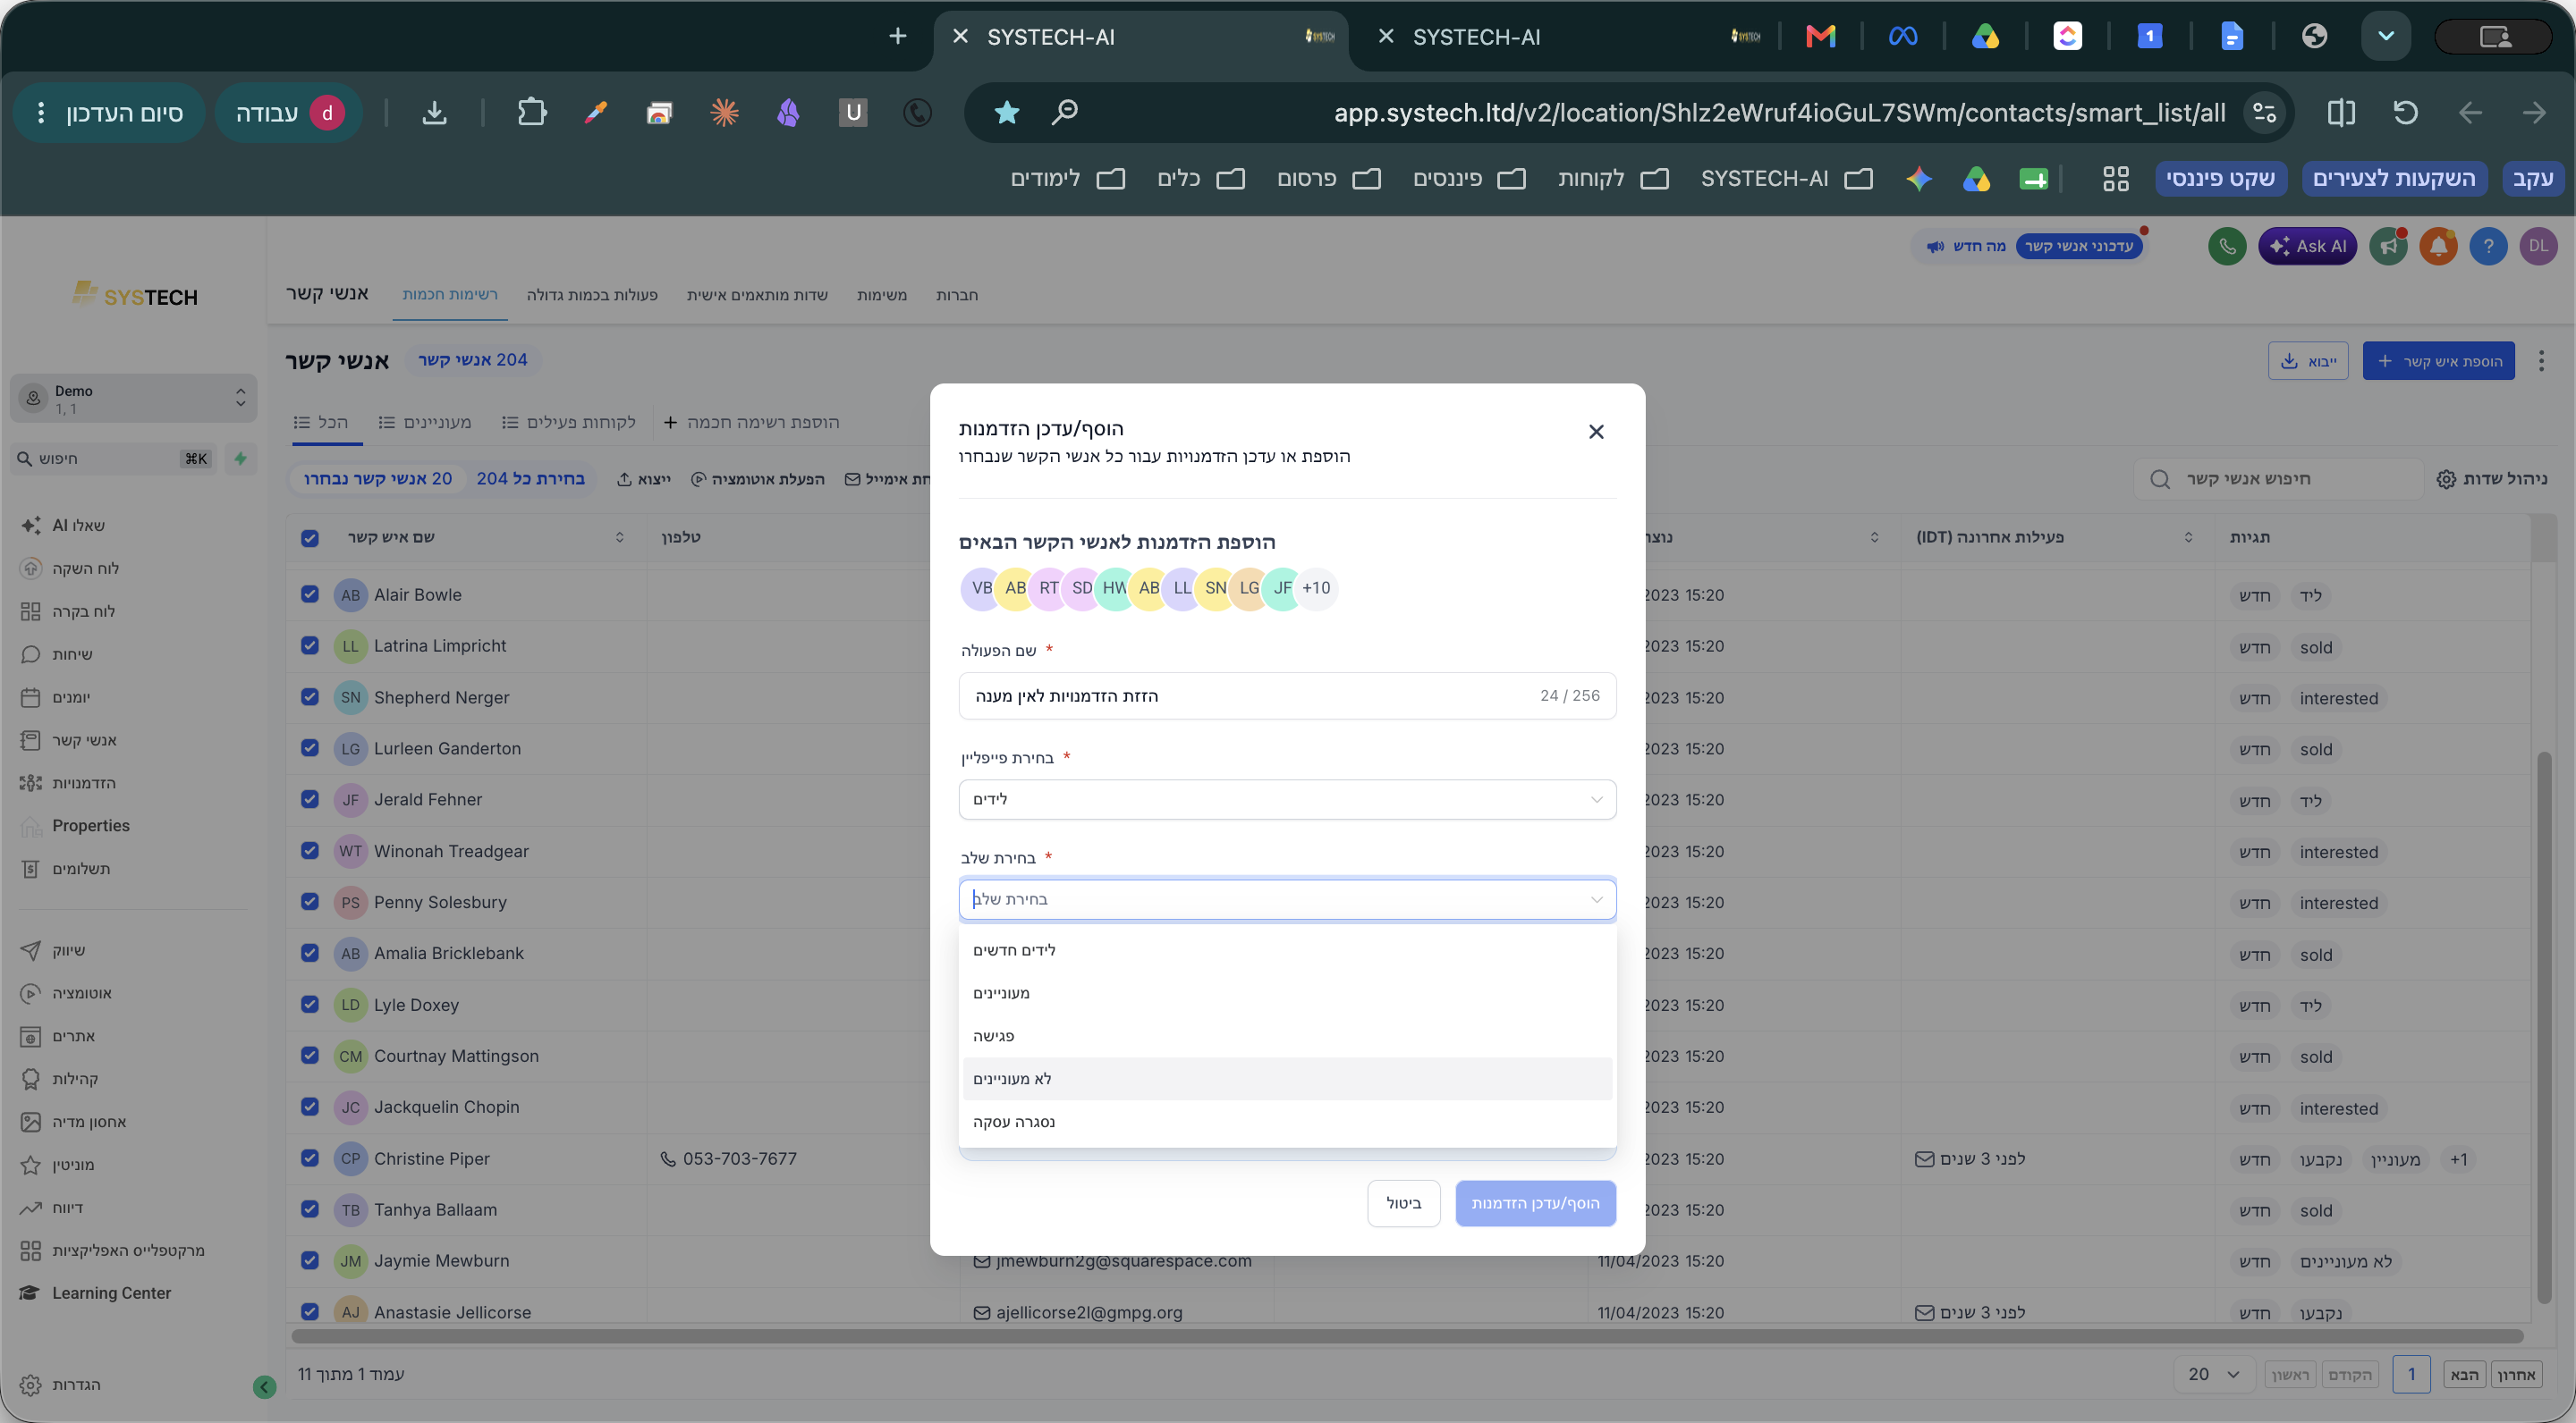Open the Demo account switcher

(133, 399)
